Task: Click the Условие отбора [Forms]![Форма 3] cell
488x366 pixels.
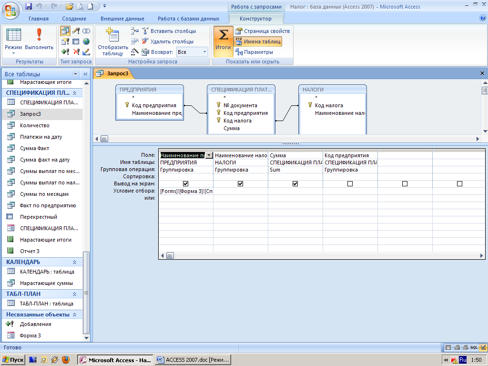Action: (x=186, y=191)
